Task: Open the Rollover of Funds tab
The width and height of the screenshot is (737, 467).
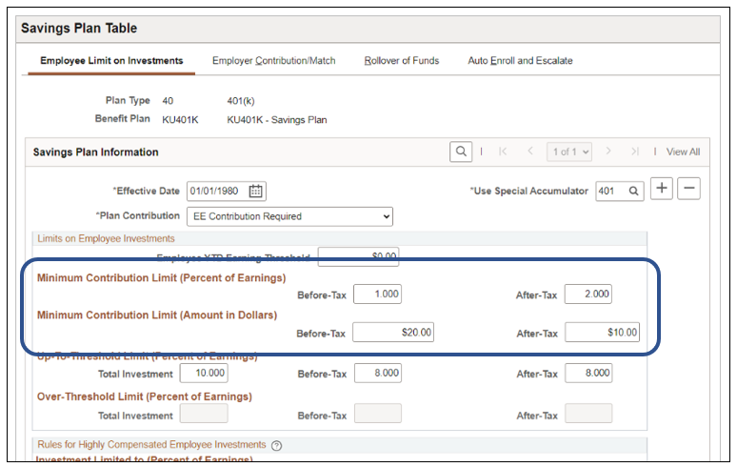Action: tap(401, 61)
